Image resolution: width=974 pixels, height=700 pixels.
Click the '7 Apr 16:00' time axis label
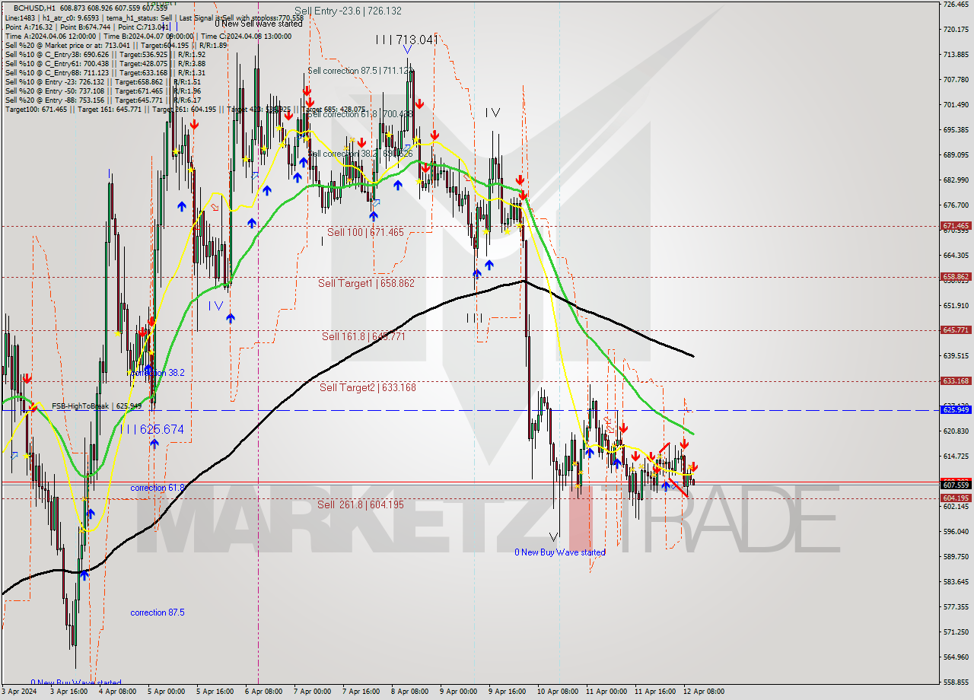click(361, 692)
